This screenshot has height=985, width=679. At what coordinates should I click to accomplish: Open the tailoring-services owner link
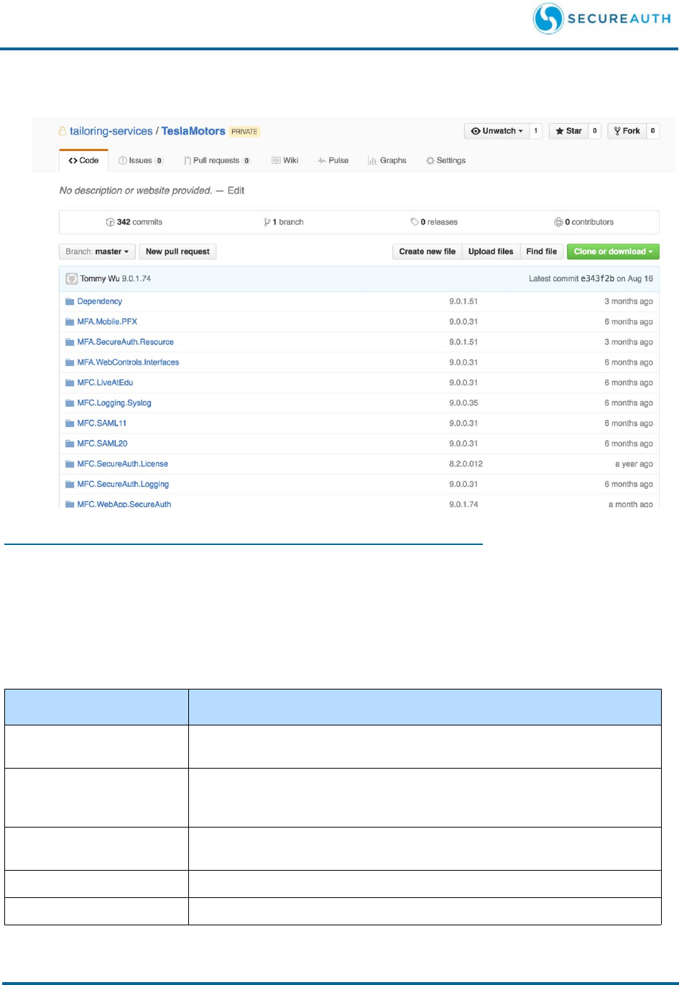click(x=111, y=131)
